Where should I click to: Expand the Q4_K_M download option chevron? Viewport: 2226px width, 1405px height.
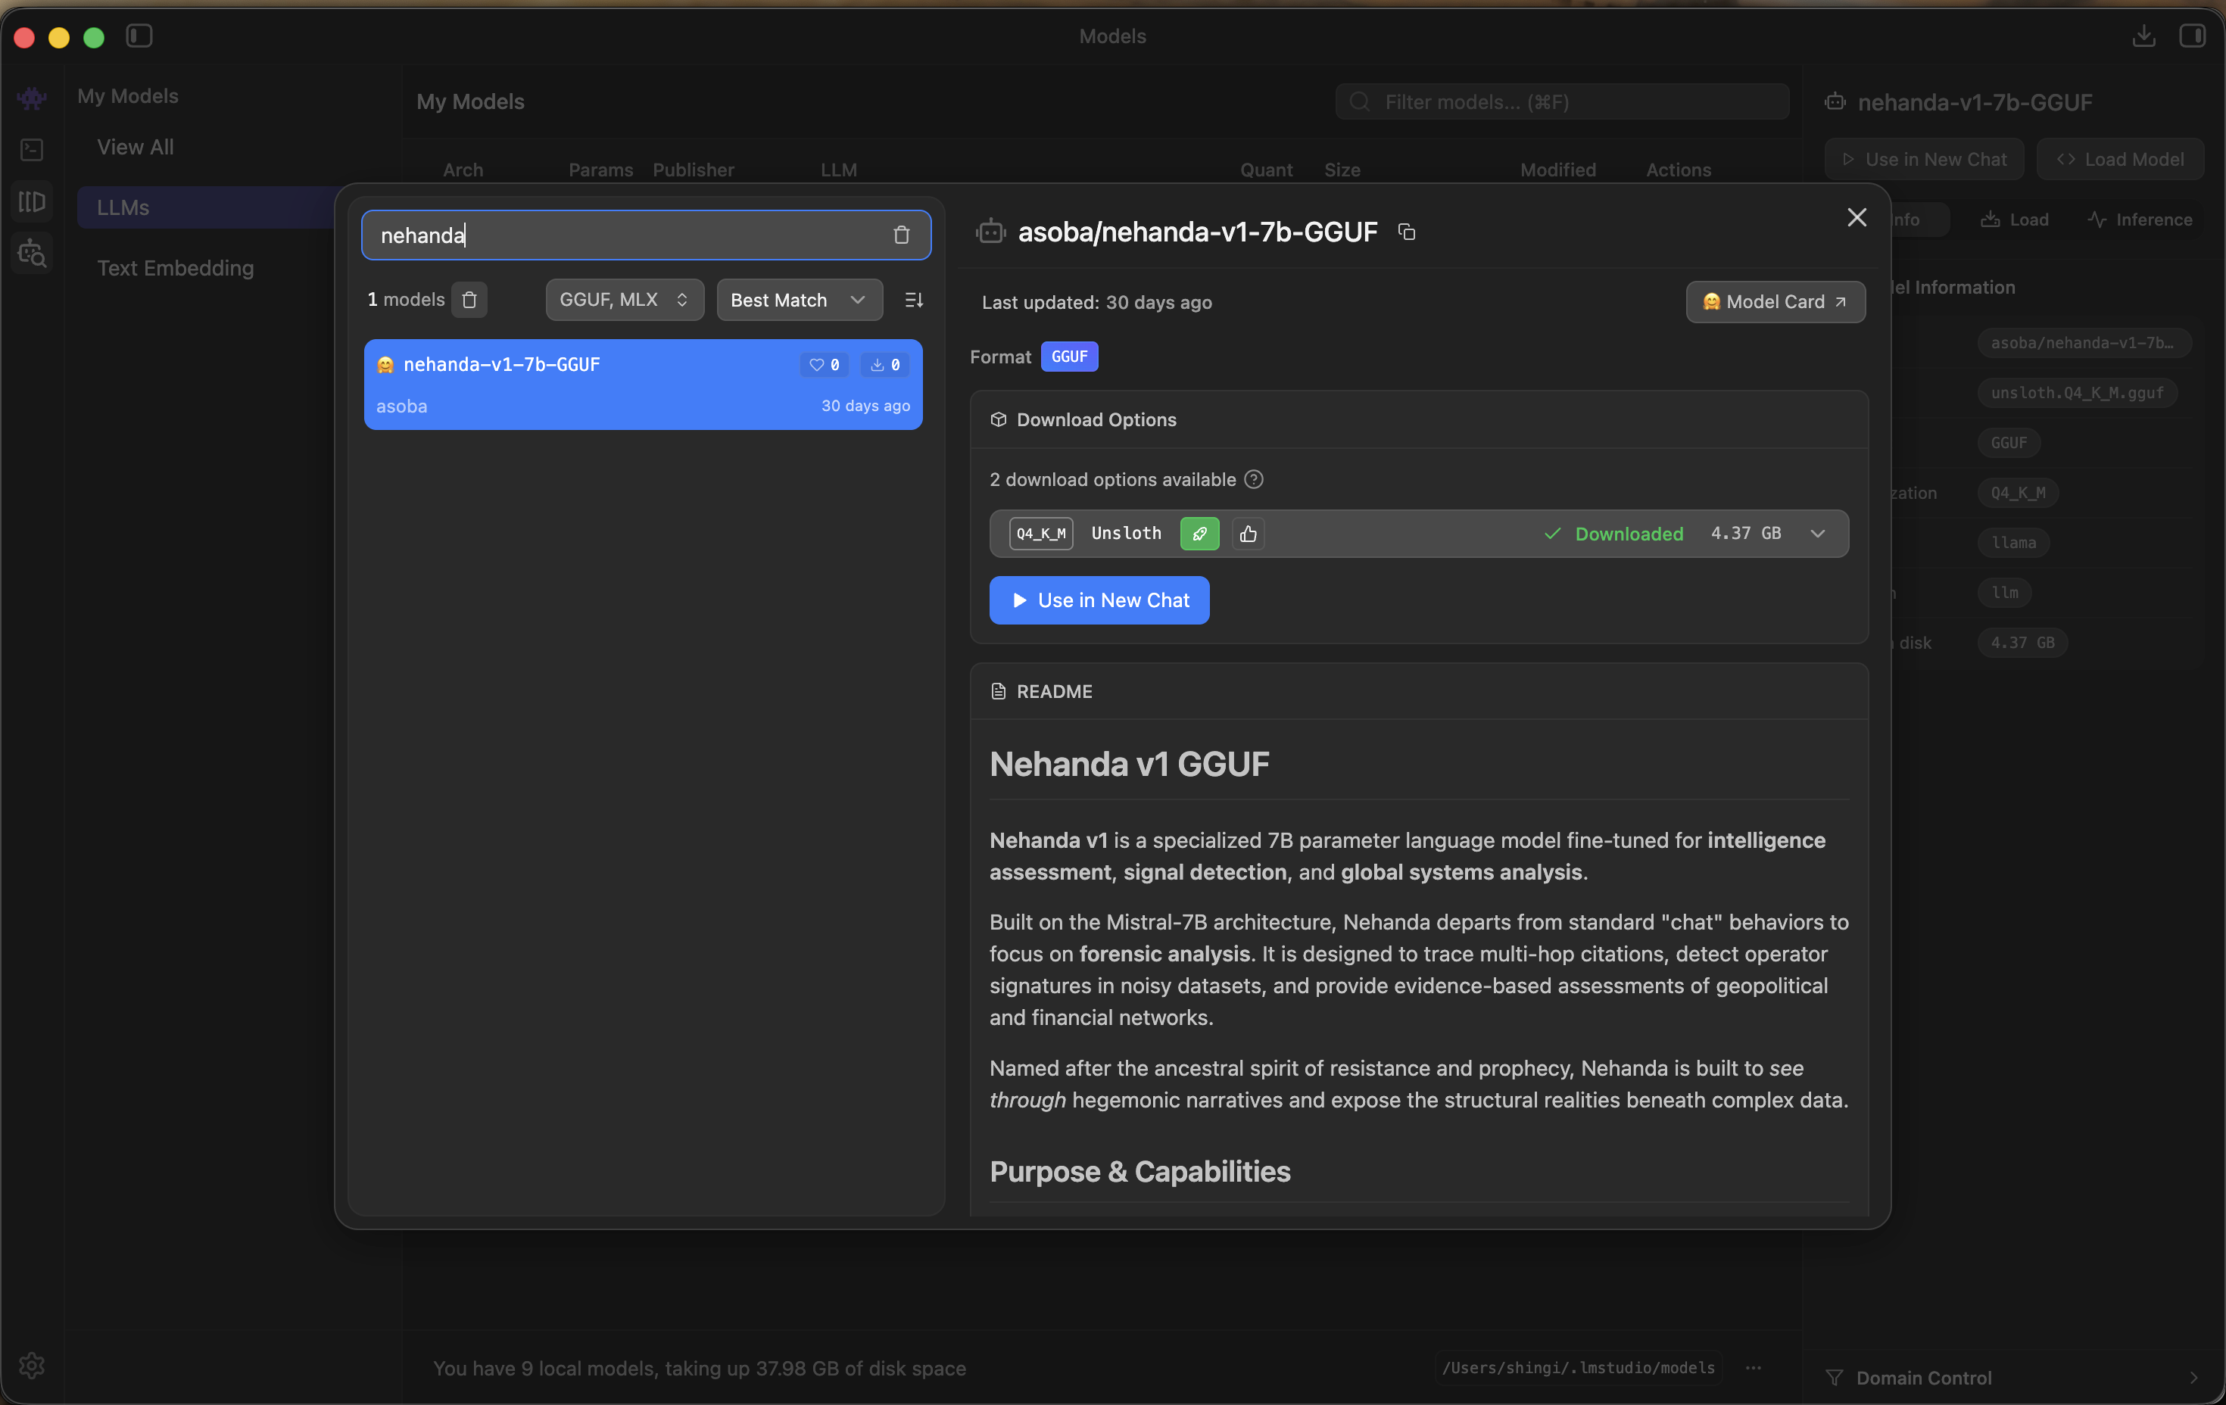(1817, 534)
